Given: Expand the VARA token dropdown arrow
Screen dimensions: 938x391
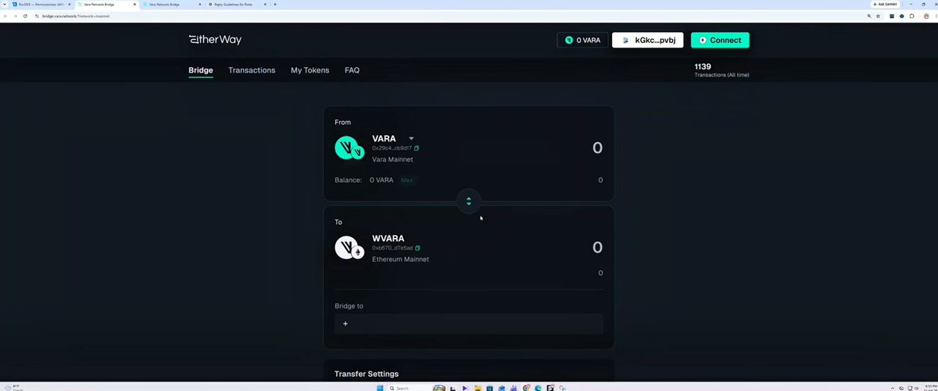Looking at the screenshot, I should tap(411, 139).
